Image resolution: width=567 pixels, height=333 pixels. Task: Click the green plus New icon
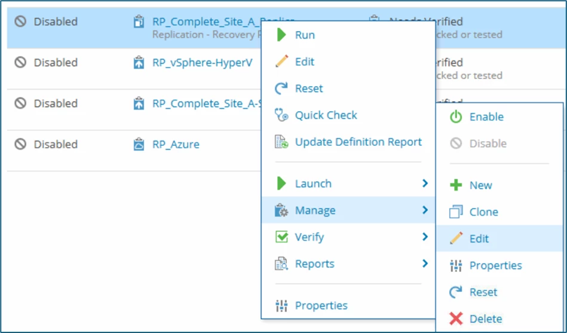tap(456, 185)
